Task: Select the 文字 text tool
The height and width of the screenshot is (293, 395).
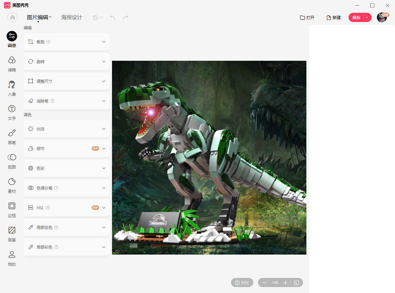Action: click(12, 113)
